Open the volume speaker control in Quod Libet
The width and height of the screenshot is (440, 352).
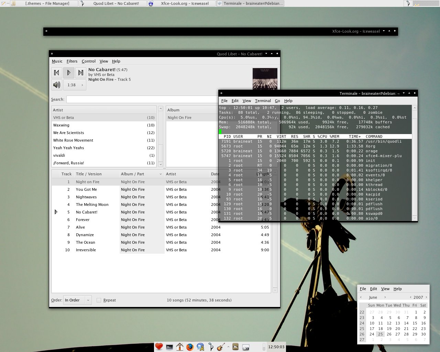coord(57,85)
